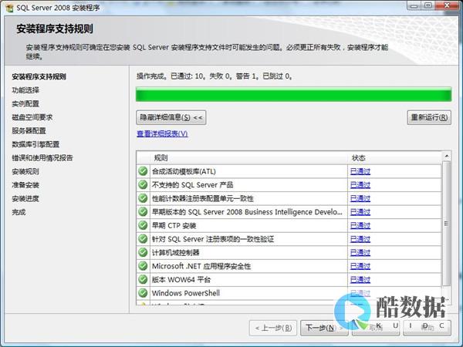Close the SQL Server 2008 setup window
Screen dimensions: 463x347
pos(447,5)
